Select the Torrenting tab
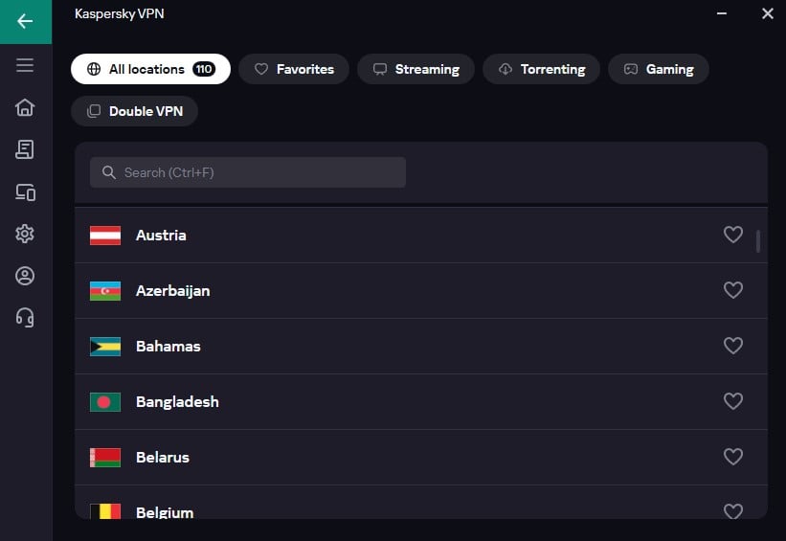This screenshot has width=786, height=541. [541, 69]
